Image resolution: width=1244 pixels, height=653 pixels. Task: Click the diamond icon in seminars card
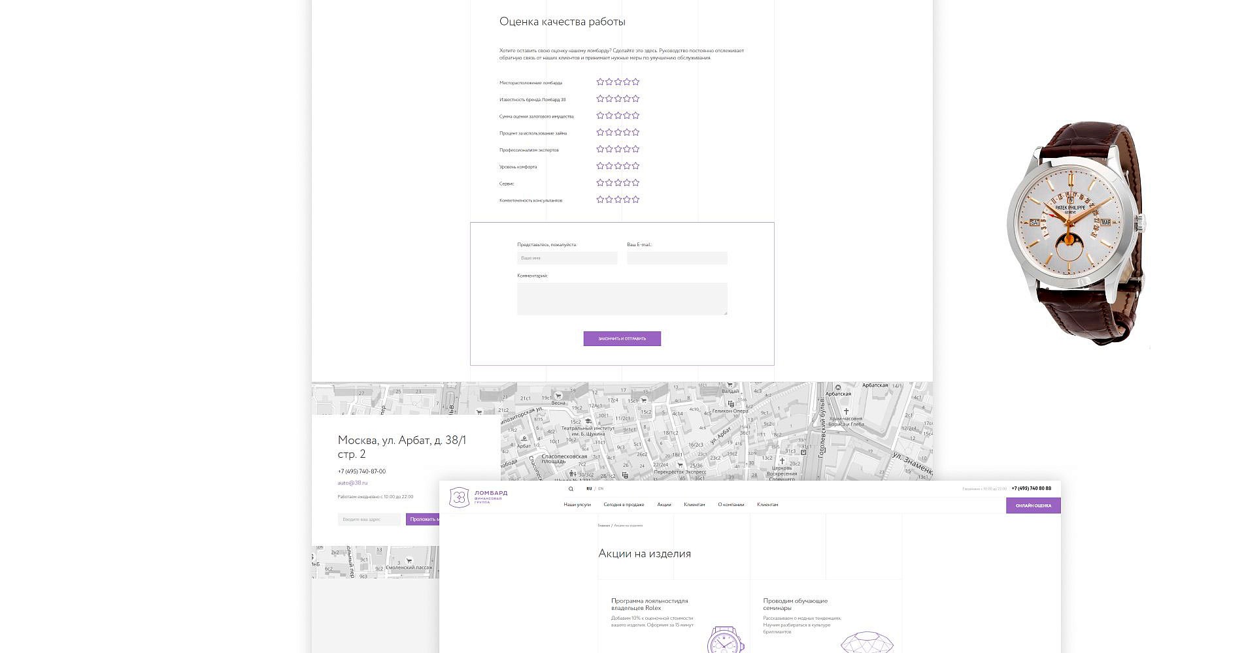click(866, 642)
